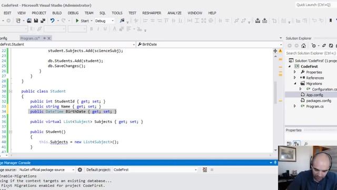Expand the Program.cs node in Solution Explorer
The width and height of the screenshot is (337, 190).
coord(295,106)
